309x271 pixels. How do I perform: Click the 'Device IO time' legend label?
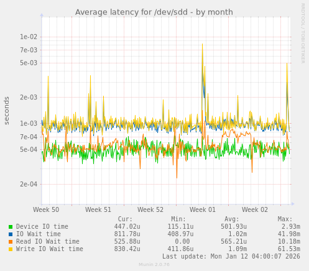(42, 226)
